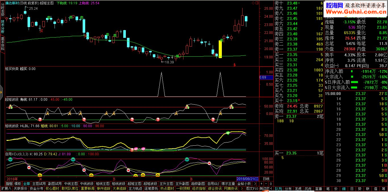Screen dimensions: 388x192
Task: Apply the 短线主图 template
Action: tap(102, 183)
